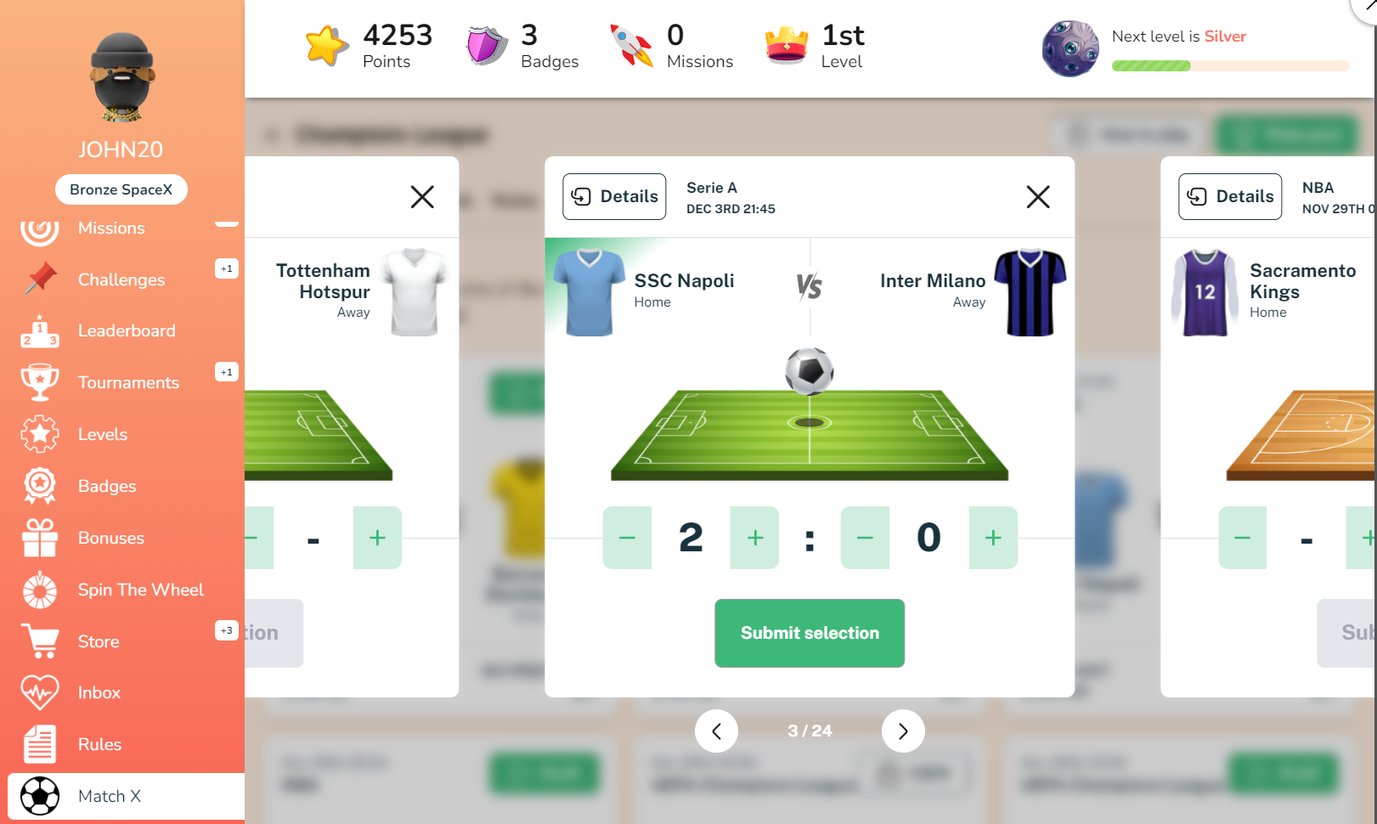This screenshot has width=1377, height=824.
Task: Click the Badges rosette icon
Action: click(x=40, y=486)
